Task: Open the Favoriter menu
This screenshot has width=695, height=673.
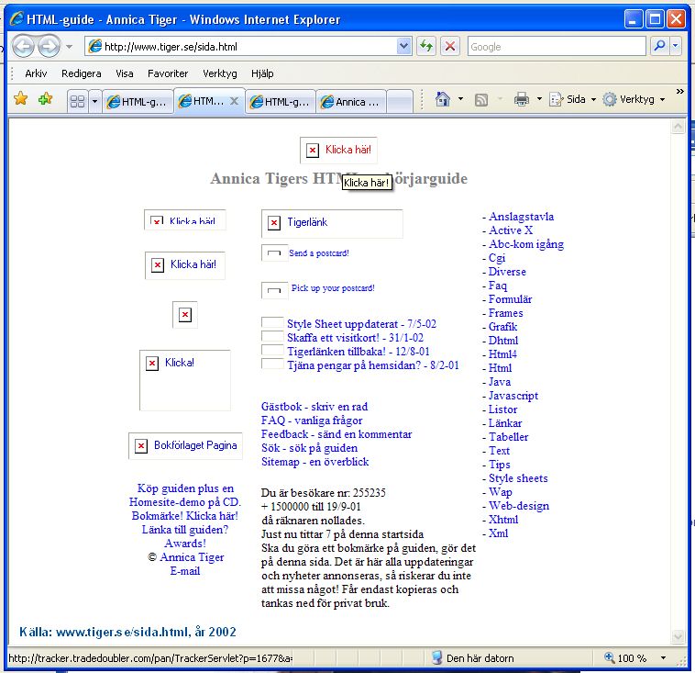Action: pos(168,73)
